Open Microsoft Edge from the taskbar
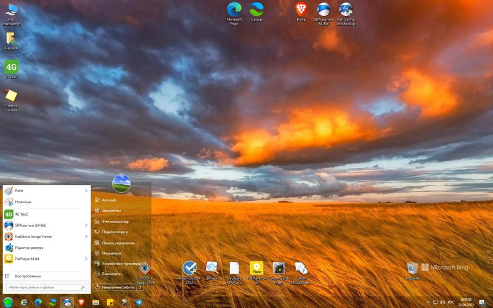 pos(38,302)
